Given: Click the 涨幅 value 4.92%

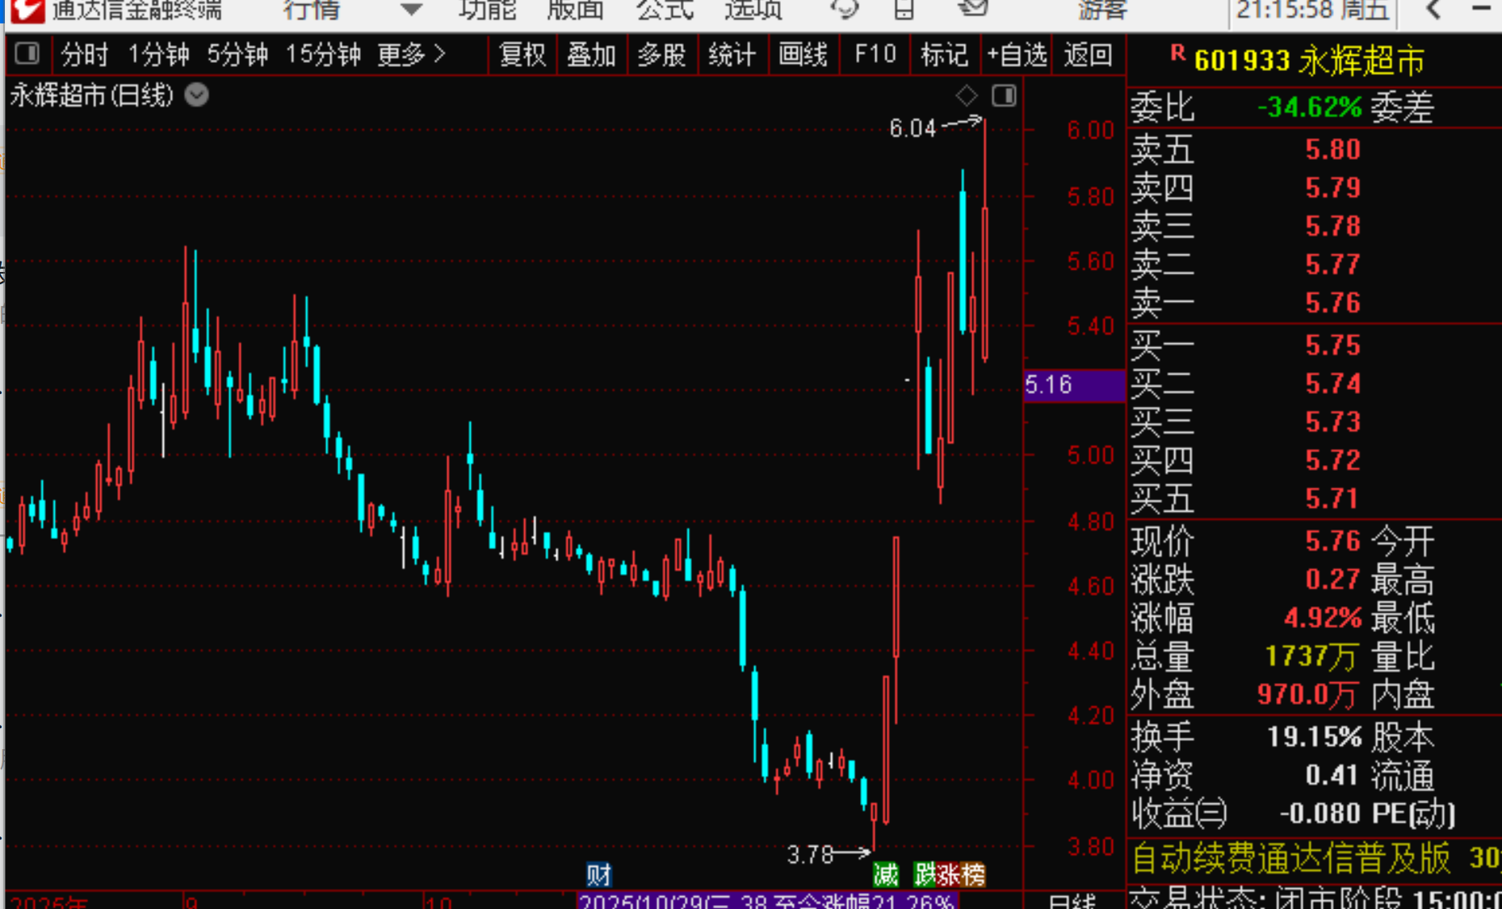Looking at the screenshot, I should (1323, 618).
